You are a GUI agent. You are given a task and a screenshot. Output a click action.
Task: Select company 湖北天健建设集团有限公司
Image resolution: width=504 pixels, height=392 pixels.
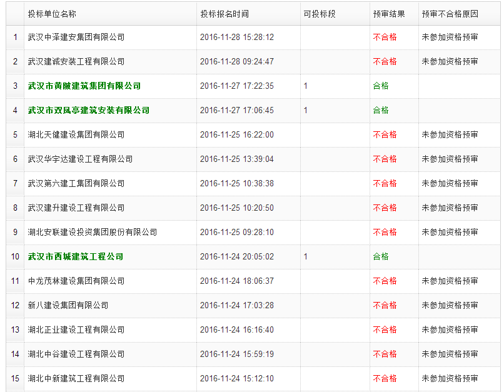tap(76, 134)
